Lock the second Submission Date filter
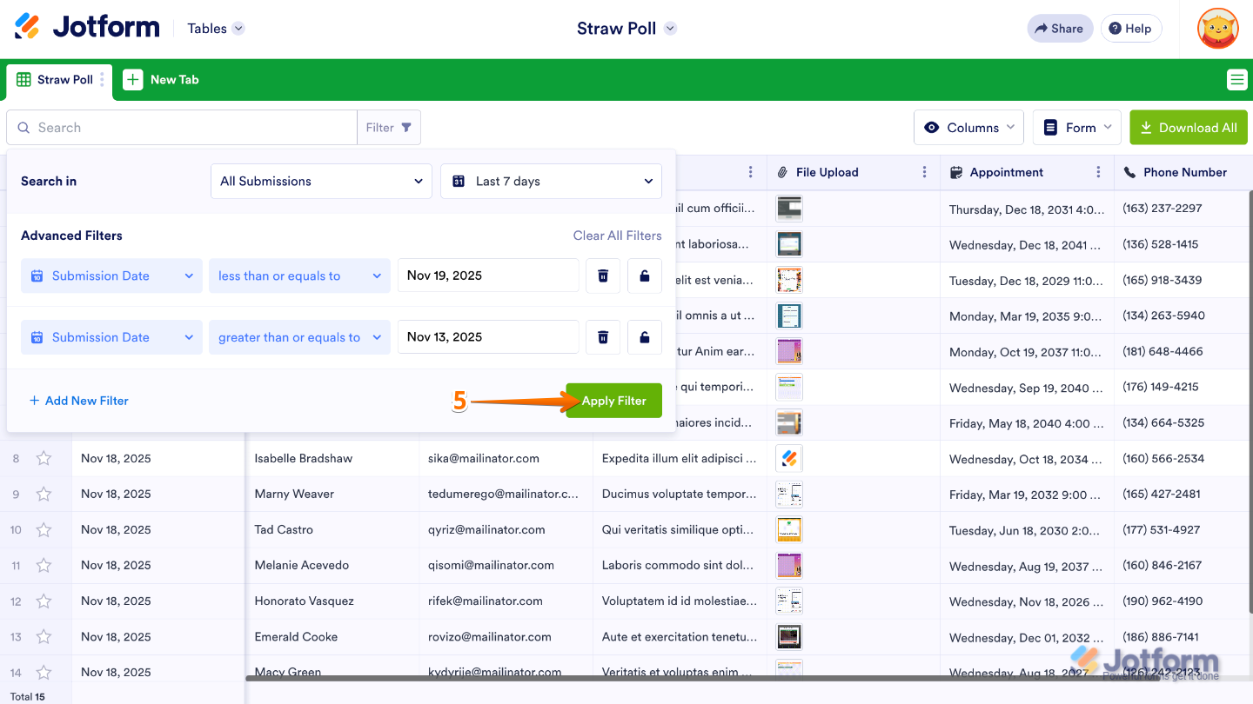1253x704 pixels. point(645,336)
